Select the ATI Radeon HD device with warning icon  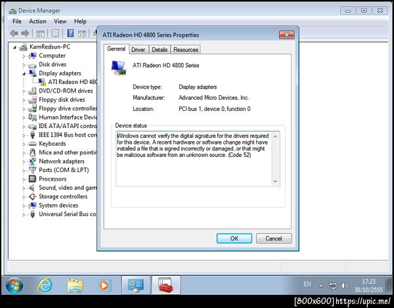[x=72, y=82]
